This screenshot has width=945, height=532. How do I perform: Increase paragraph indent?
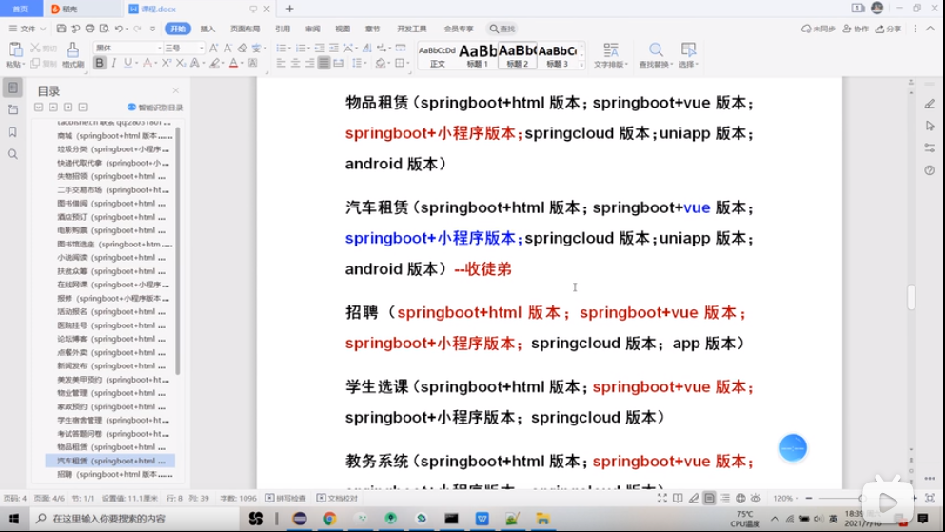[x=333, y=48]
